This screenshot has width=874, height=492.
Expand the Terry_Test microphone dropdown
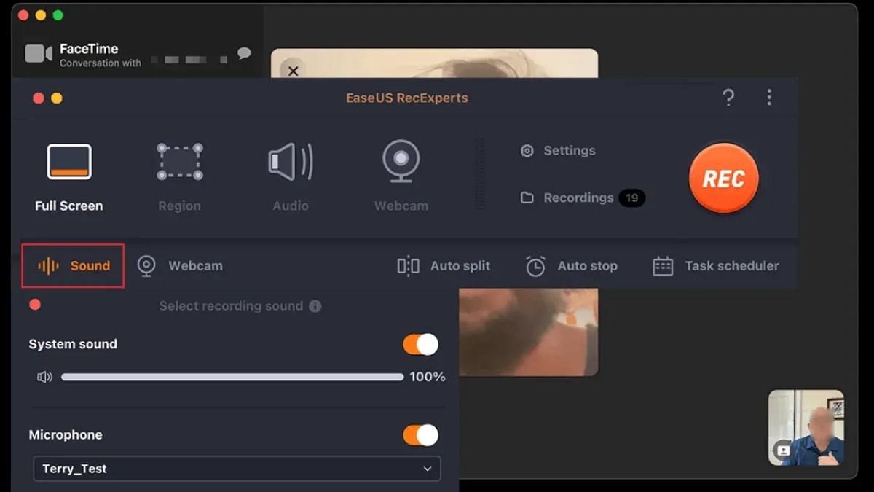tap(237, 469)
